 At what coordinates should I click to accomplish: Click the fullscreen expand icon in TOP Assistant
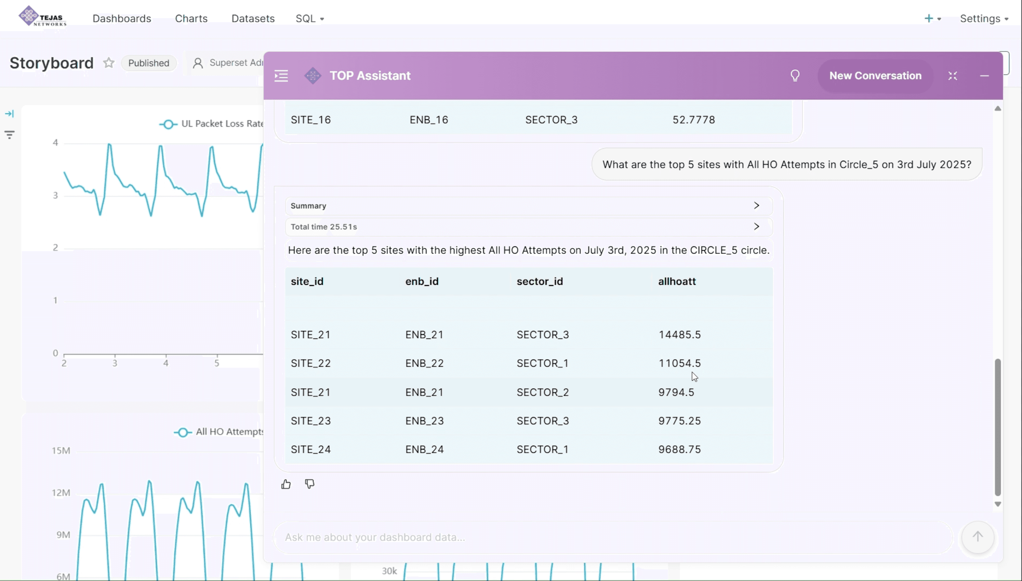click(x=953, y=76)
